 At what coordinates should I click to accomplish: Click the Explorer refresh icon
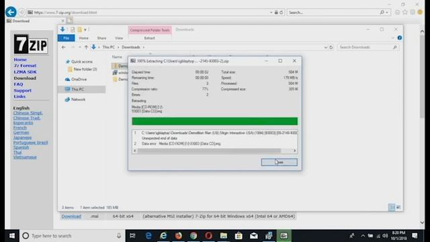coord(331,47)
